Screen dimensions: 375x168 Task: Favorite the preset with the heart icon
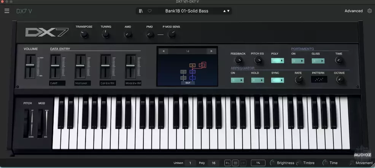point(149,11)
